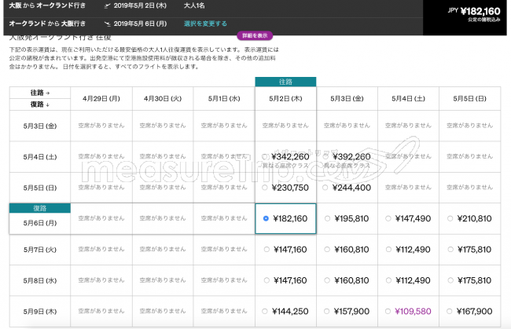Select the 5月3日 (金) outbound date column
This screenshot has width=511, height=329.
pyautogui.click(x=347, y=99)
